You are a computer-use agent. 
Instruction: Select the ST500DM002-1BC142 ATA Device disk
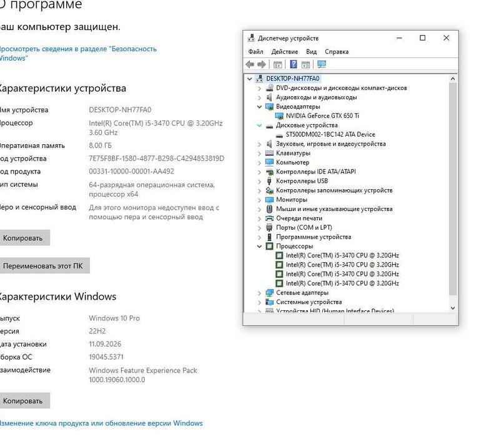pyautogui.click(x=330, y=134)
